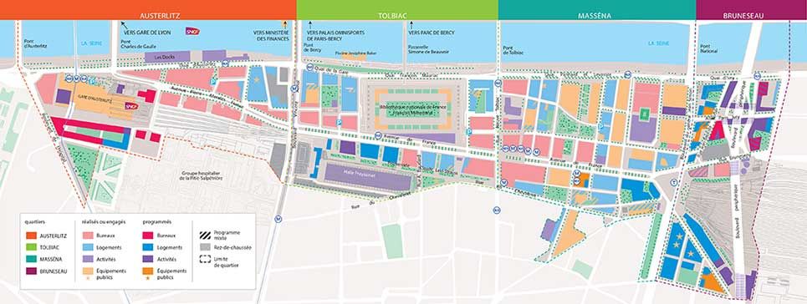Viewport: 807px width, 304px height.
Task: Choose the purple BRUNESEAU legend swatch
Action: pyautogui.click(x=32, y=271)
